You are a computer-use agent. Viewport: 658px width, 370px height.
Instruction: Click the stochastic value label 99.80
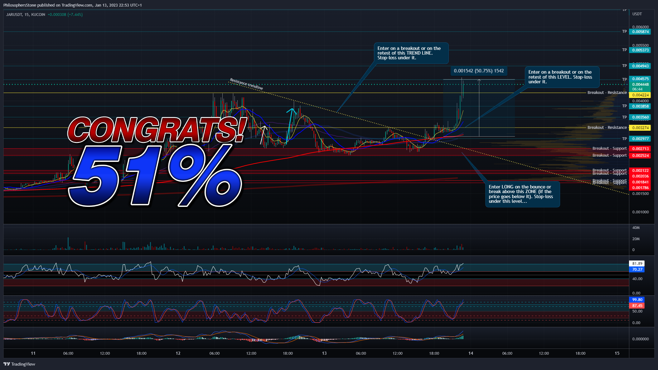click(x=637, y=300)
